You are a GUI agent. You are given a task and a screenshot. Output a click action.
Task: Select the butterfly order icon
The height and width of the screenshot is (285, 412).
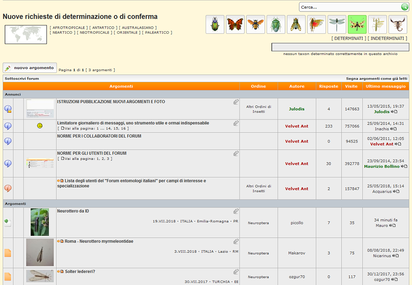click(235, 25)
